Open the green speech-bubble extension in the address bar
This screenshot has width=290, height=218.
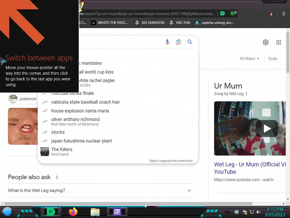(223, 13)
